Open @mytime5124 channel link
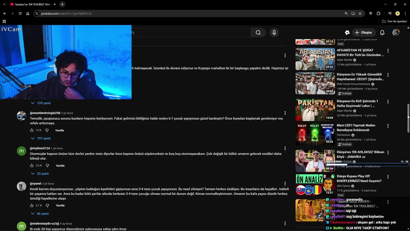 coord(40,148)
